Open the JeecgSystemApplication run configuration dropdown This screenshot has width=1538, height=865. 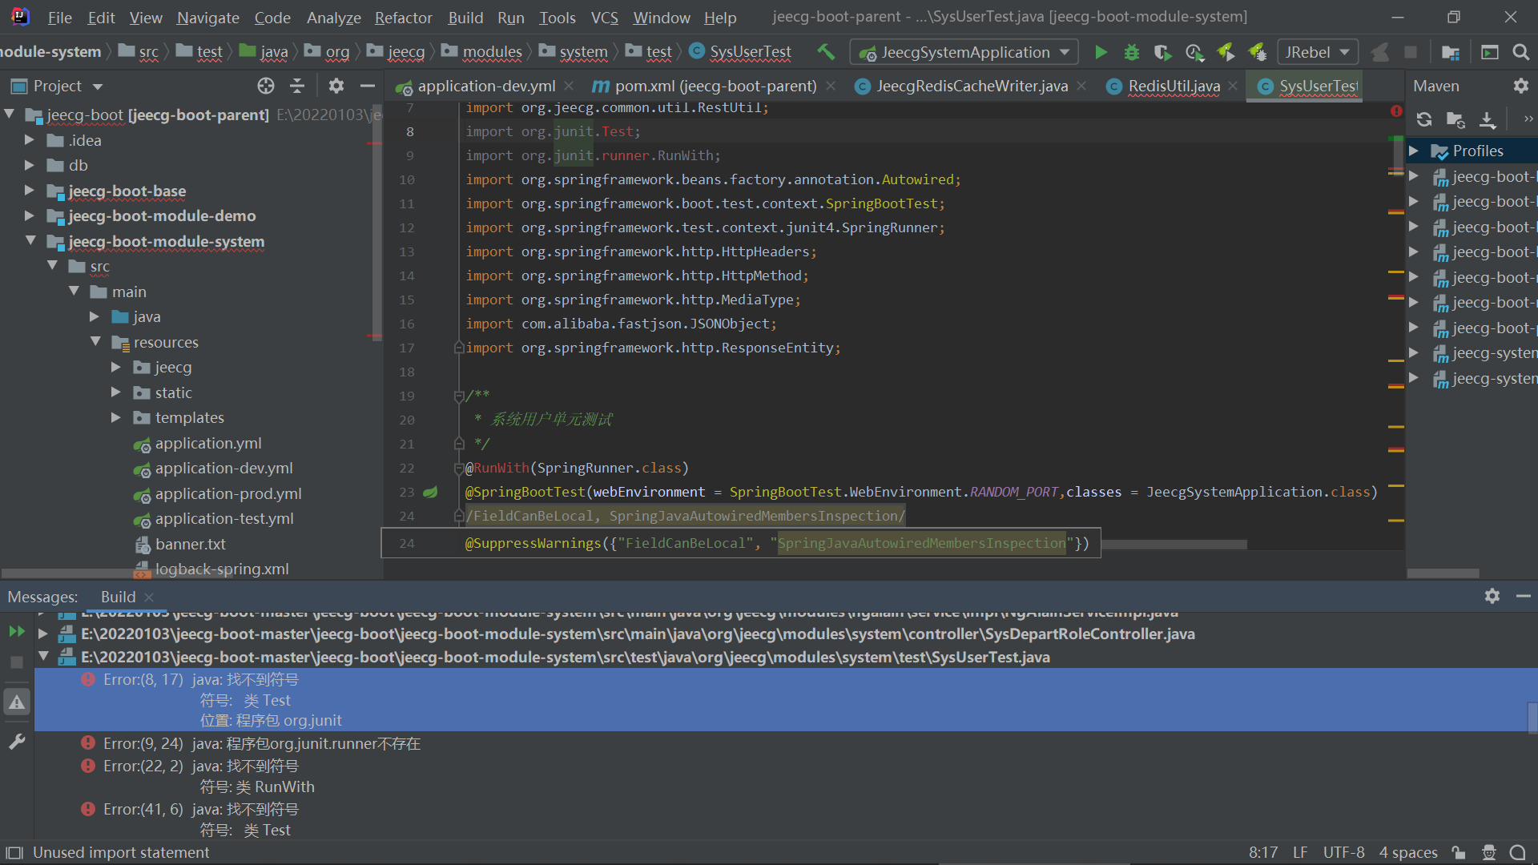[x=1065, y=51]
